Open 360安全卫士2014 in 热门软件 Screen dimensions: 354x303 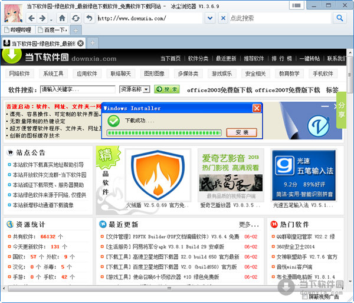pos(296,247)
